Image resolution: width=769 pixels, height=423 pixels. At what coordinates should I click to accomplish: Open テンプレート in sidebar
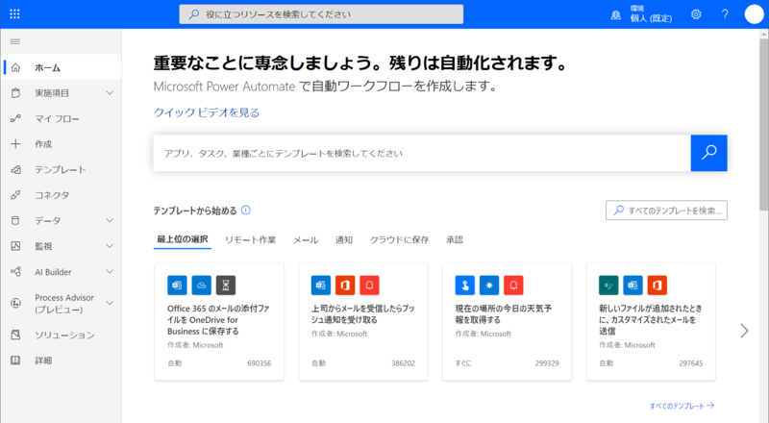pyautogui.click(x=61, y=169)
